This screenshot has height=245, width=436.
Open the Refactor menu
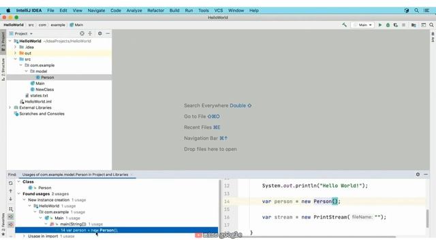[156, 10]
